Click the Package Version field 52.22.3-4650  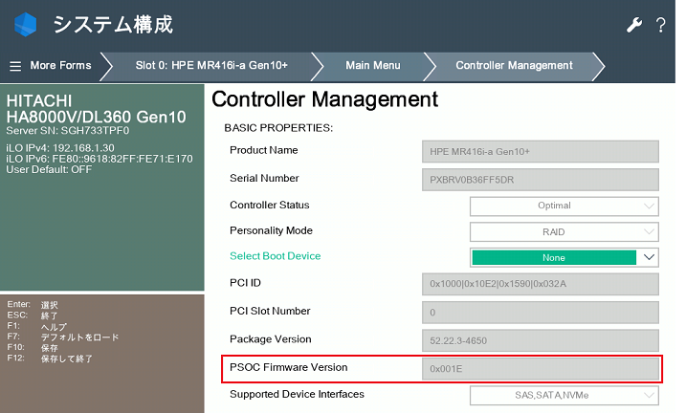[541, 340]
